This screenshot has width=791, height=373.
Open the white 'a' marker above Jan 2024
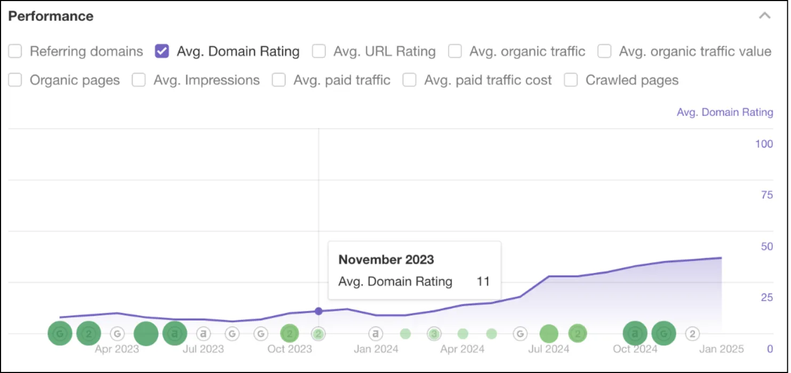(x=376, y=334)
